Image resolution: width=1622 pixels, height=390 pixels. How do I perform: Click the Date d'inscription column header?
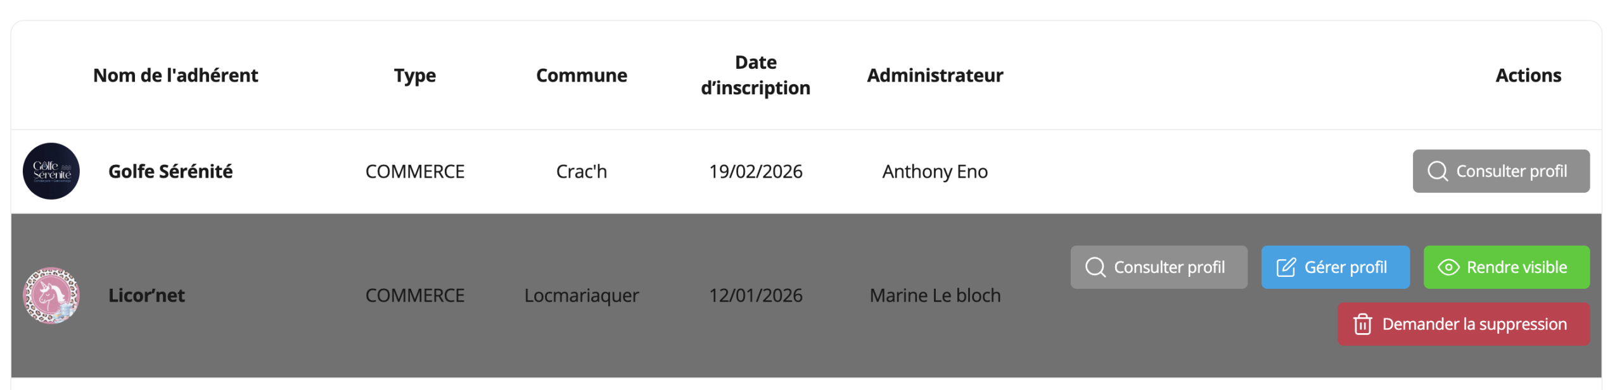(x=755, y=75)
